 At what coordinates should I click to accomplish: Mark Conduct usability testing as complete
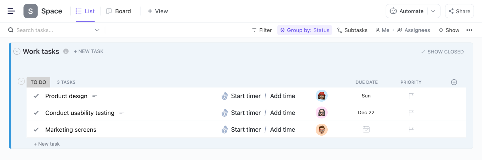pyautogui.click(x=36, y=113)
